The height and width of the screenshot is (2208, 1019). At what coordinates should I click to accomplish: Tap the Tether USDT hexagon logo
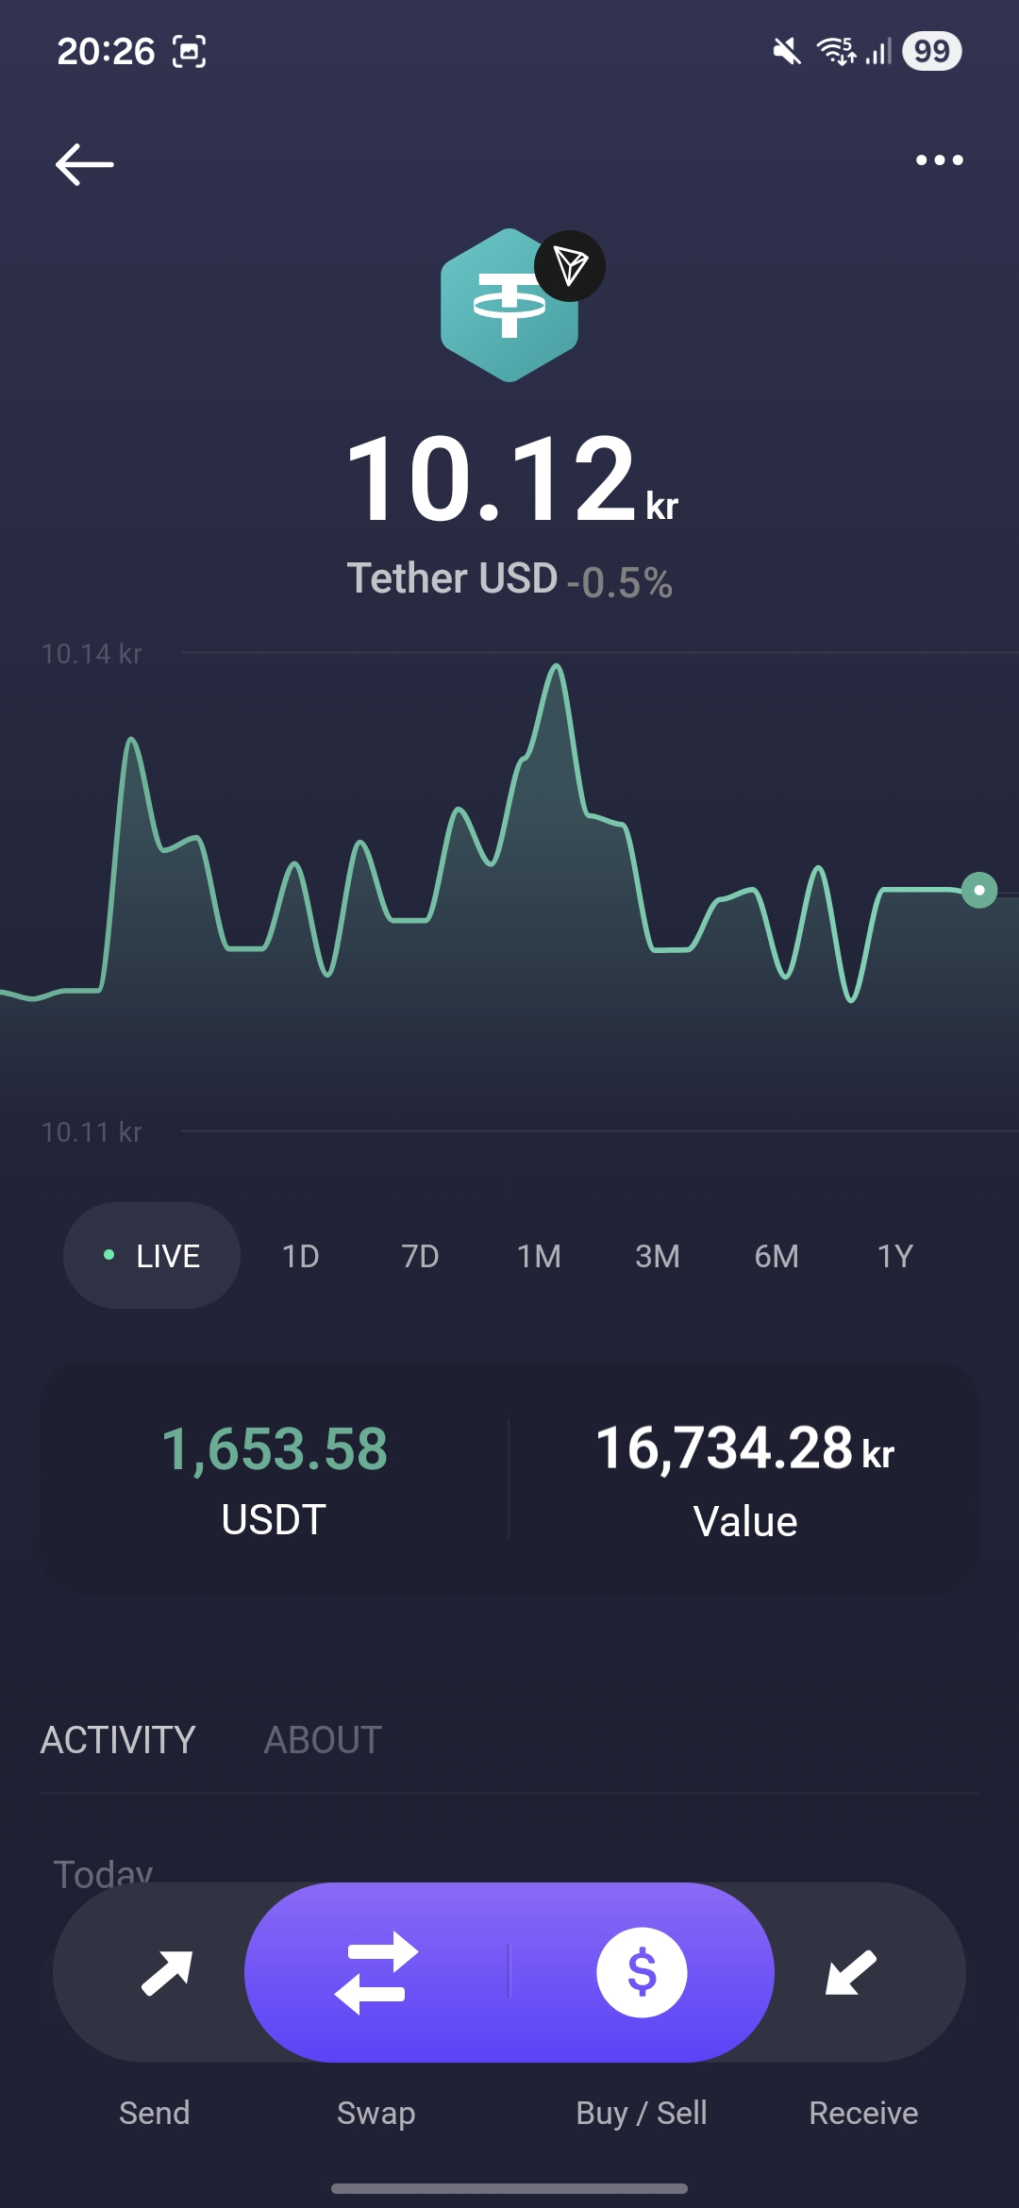pos(508,307)
